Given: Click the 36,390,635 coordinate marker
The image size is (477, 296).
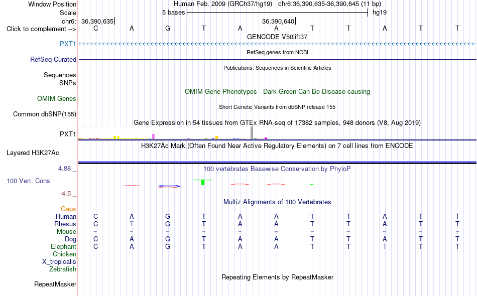Looking at the screenshot, I should click(x=97, y=21).
